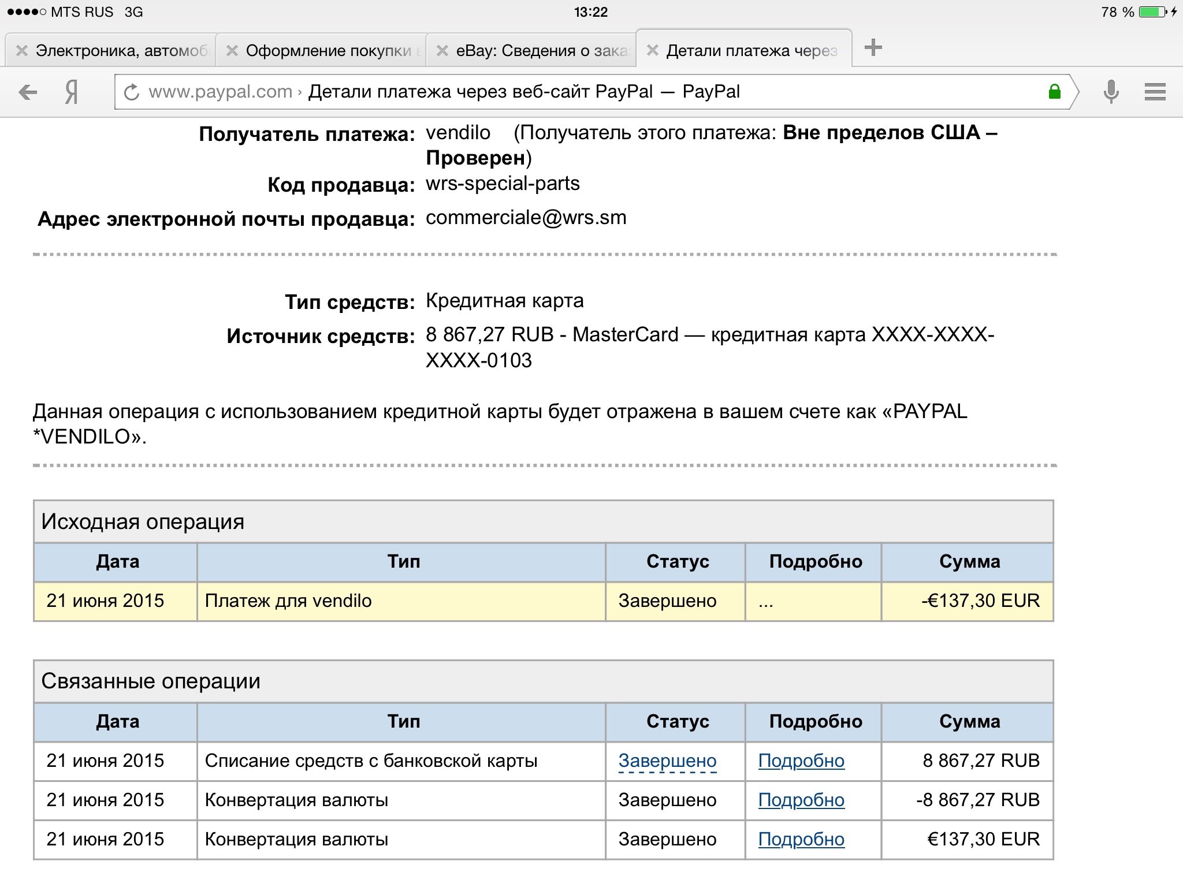Close the Оформление покупки tab

232,51
